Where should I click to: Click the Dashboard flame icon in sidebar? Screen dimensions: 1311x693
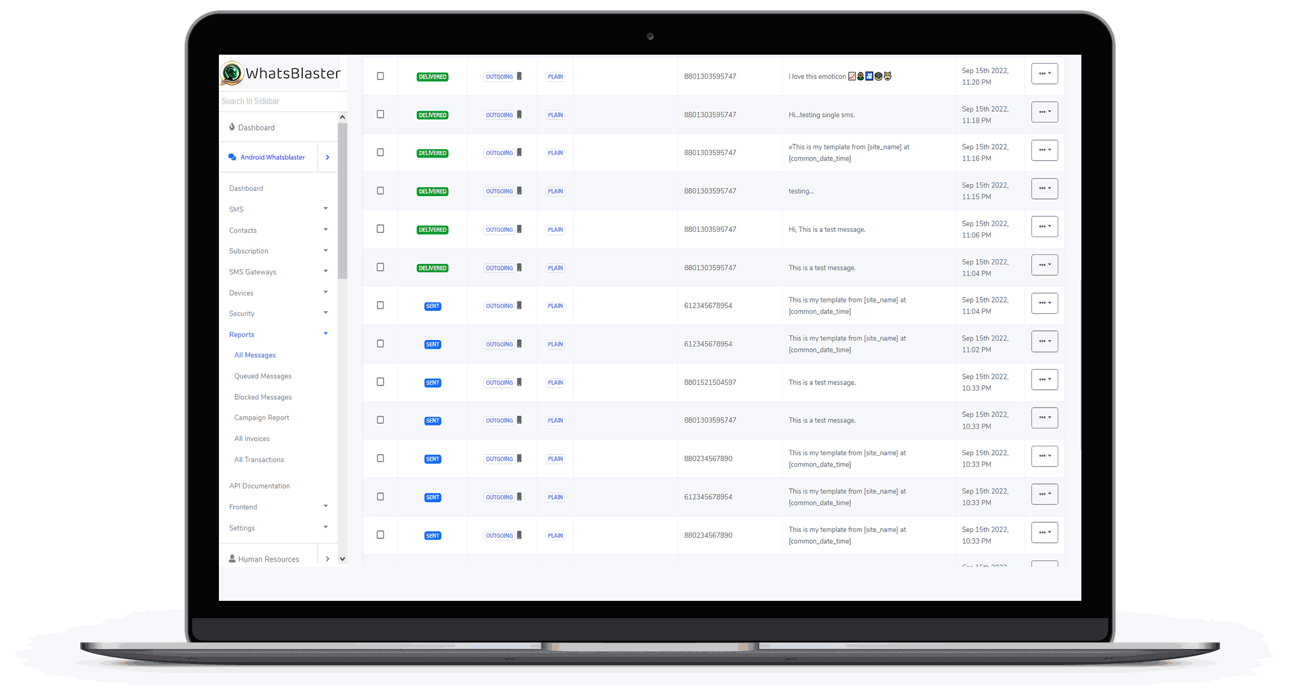(232, 127)
